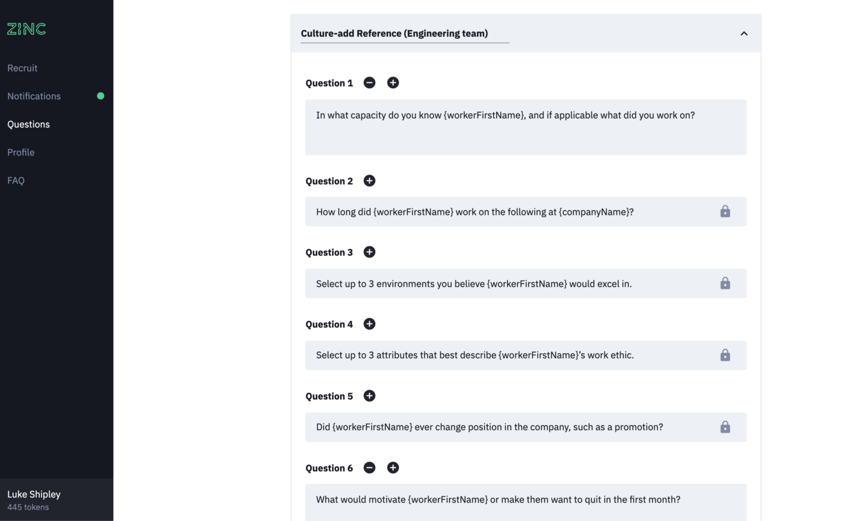Add a question after Question 6

[x=393, y=468]
